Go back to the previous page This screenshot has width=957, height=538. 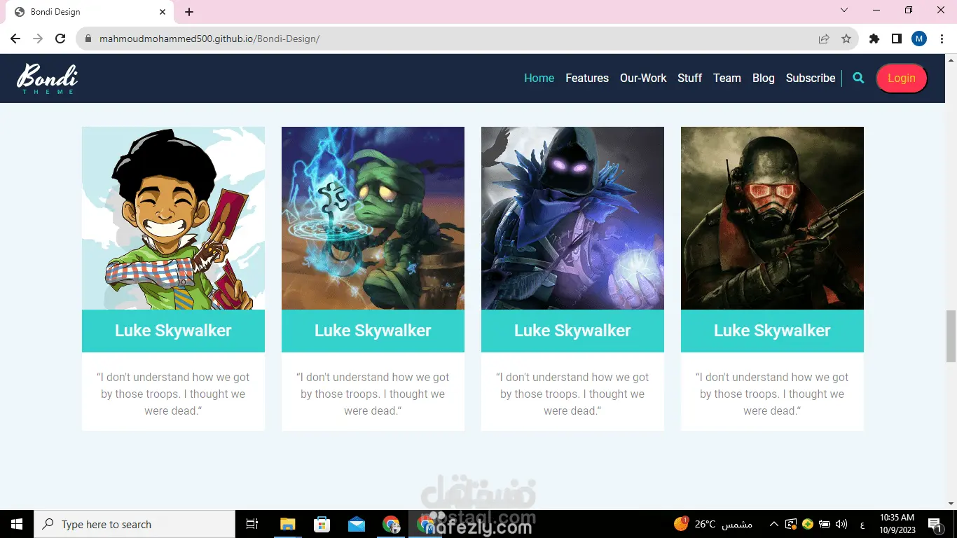point(15,39)
